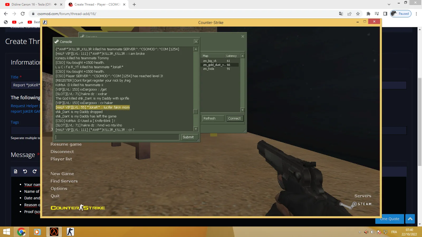Bookmark this page with the star
Image resolution: width=422 pixels, height=237 pixels.
click(x=358, y=14)
